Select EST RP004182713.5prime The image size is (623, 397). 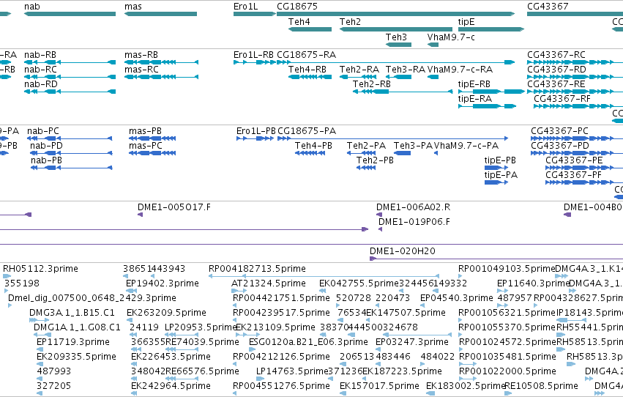tap(324, 276)
